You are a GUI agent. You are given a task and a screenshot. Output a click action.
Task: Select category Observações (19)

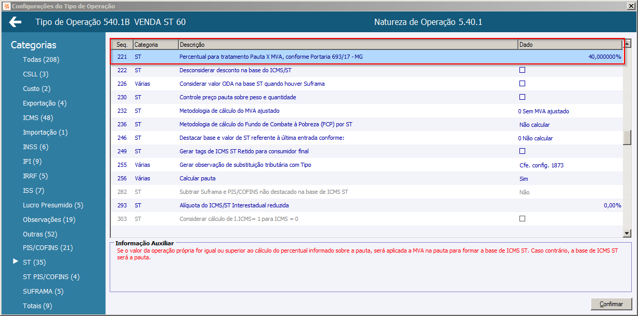click(x=49, y=220)
